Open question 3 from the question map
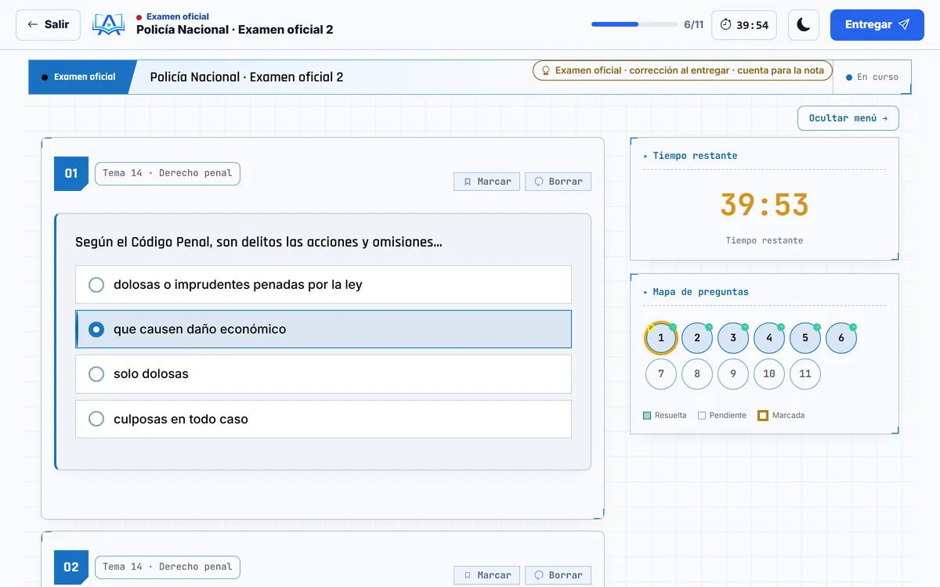The image size is (940, 587). tap(733, 338)
